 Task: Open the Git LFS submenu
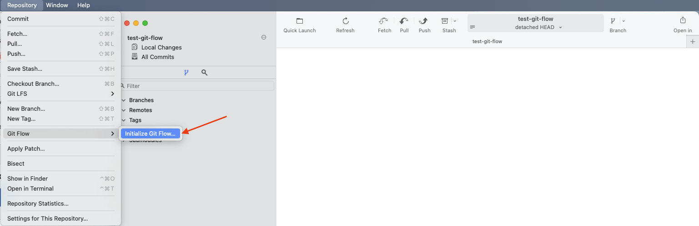[61, 94]
